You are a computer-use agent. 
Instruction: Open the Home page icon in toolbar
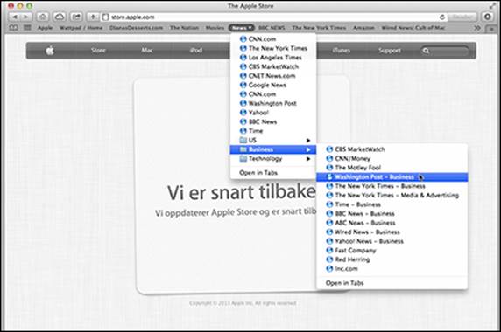pyautogui.click(x=43, y=17)
